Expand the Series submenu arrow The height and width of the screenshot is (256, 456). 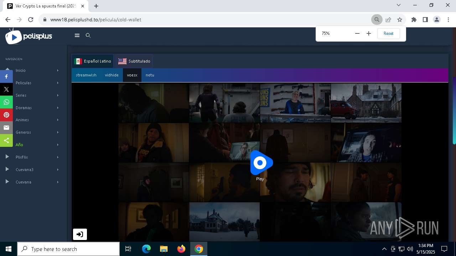pos(58,95)
